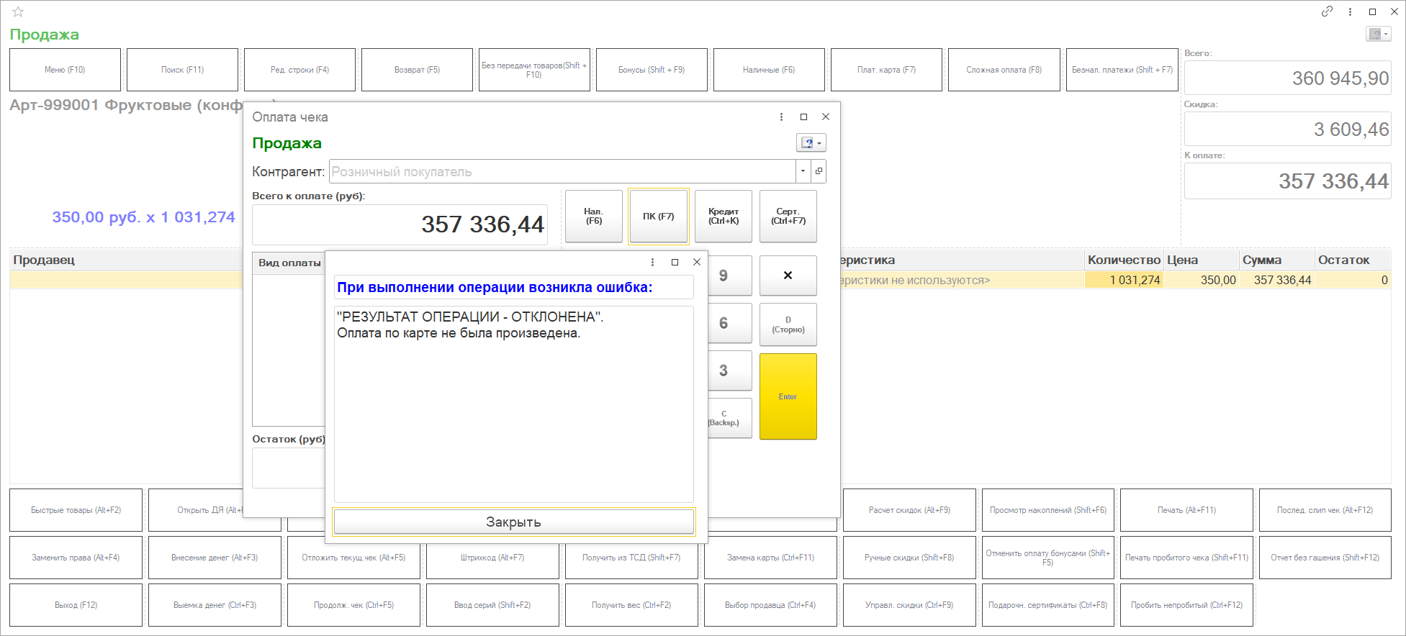Expand the Контрагент dropdown arrow

(803, 171)
